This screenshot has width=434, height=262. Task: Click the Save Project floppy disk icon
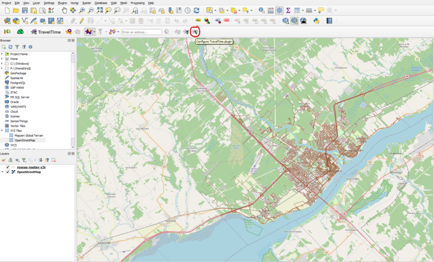click(x=25, y=10)
